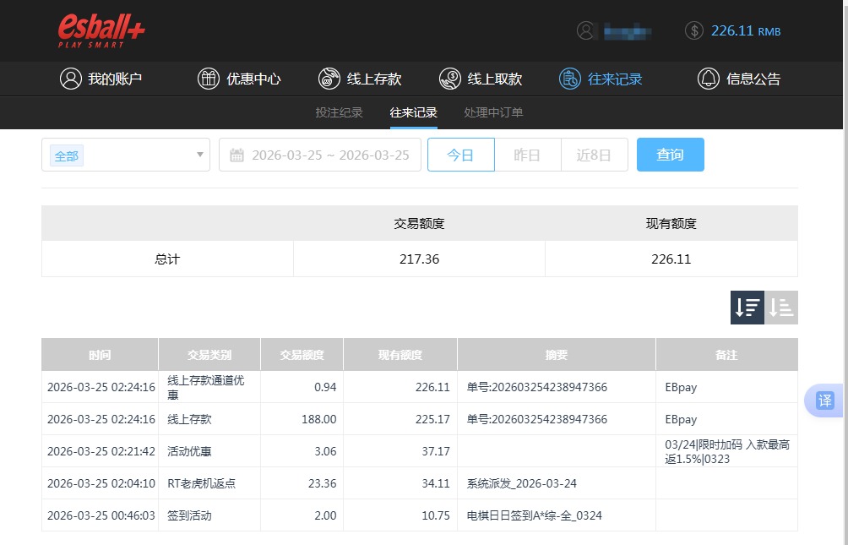Click the 我的账户 account icon
Viewport: 848px width, 545px height.
click(x=69, y=78)
